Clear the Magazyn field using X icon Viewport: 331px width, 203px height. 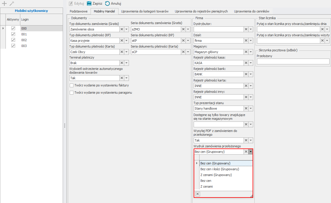point(246,52)
